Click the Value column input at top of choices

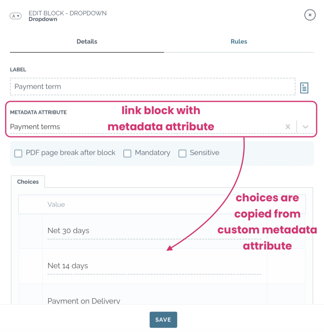pos(123,204)
